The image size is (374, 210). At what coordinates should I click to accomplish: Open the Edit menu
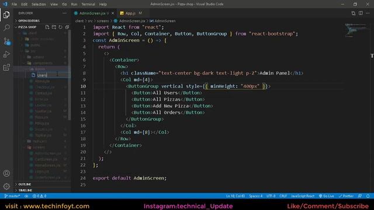pyautogui.click(x=24, y=4)
